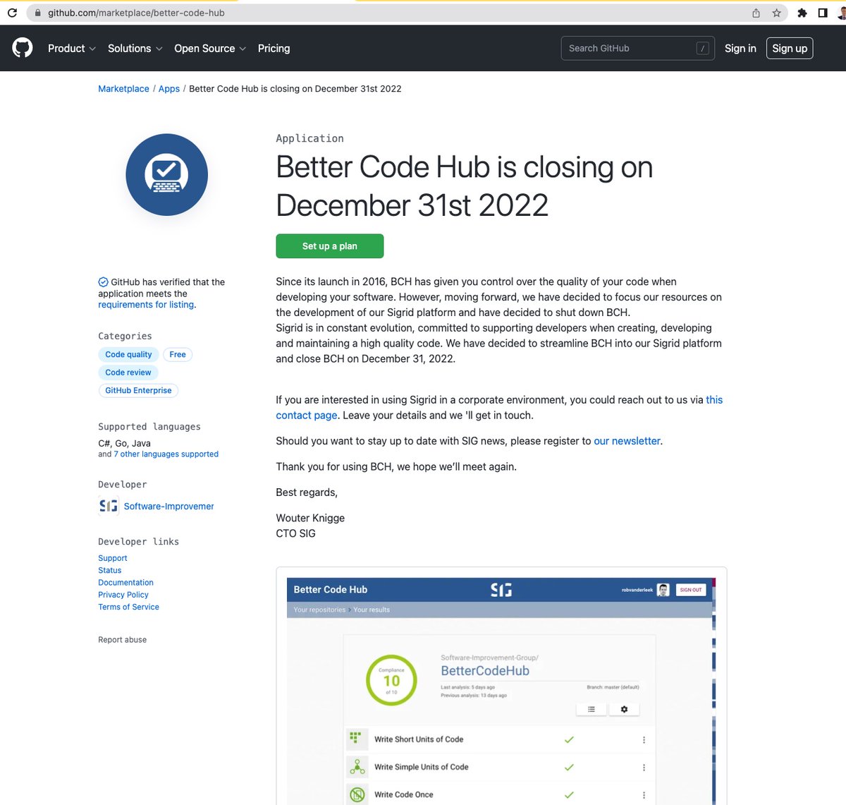Open the Documentation developer link

125,582
